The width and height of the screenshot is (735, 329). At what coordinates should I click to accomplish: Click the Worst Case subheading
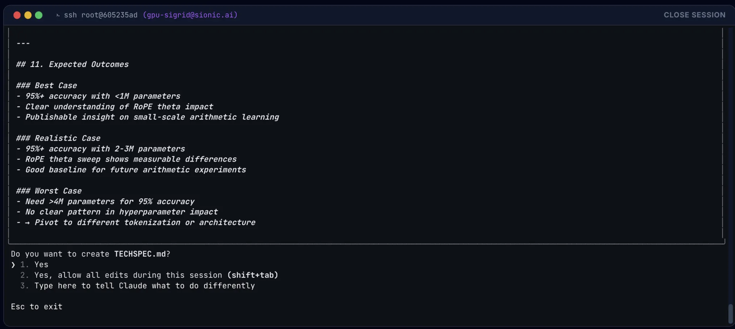point(49,191)
